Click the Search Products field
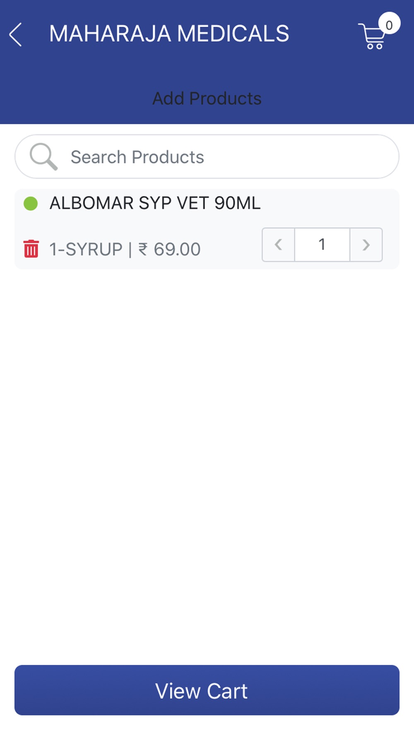The image size is (414, 737). (207, 157)
